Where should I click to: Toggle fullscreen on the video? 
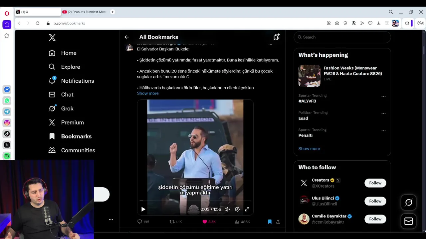(x=247, y=209)
